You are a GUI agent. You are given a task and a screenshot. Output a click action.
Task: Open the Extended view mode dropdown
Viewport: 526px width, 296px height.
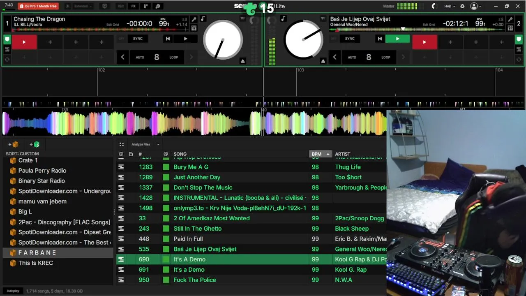click(x=83, y=6)
